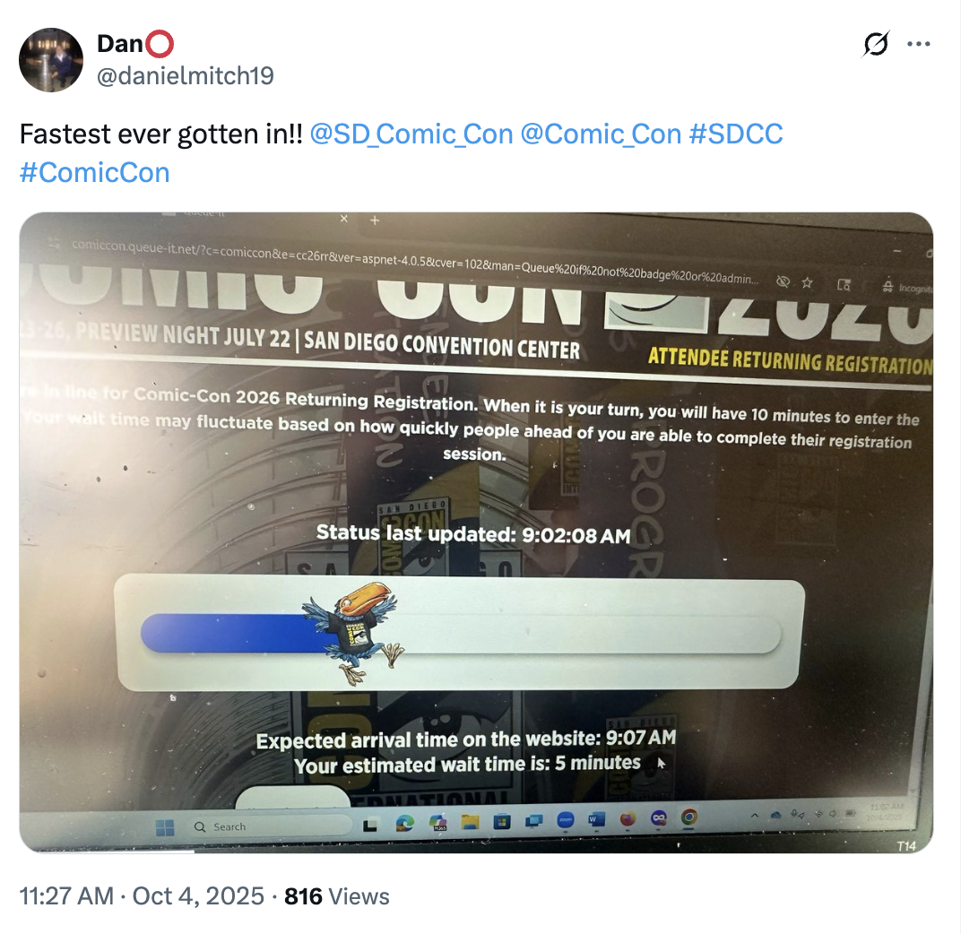
Task: Launch Zoom from the taskbar
Action: [566, 819]
